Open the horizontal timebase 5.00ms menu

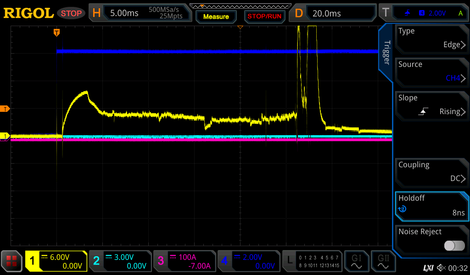(x=137, y=13)
